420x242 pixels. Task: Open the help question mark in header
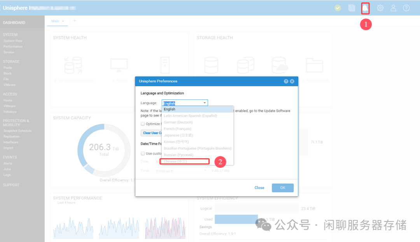point(406,8)
